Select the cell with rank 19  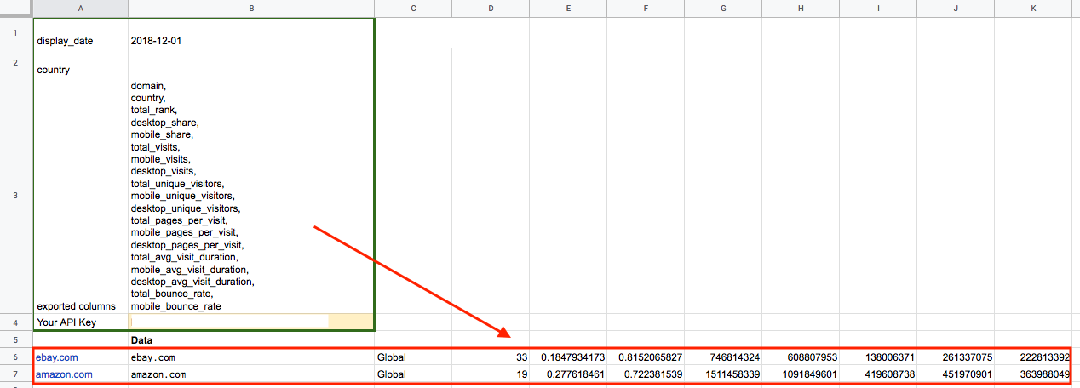coord(491,374)
